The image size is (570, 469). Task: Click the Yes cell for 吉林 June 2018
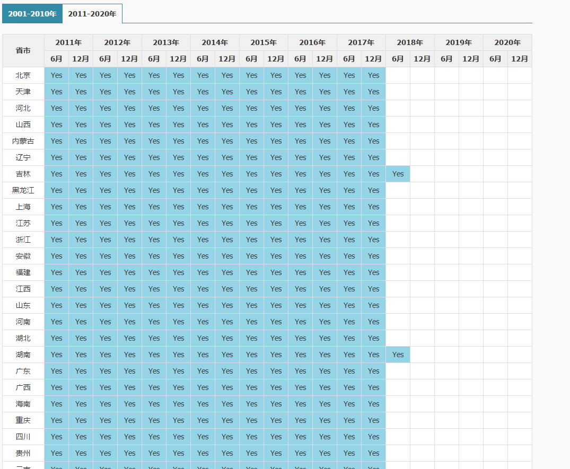pos(398,174)
